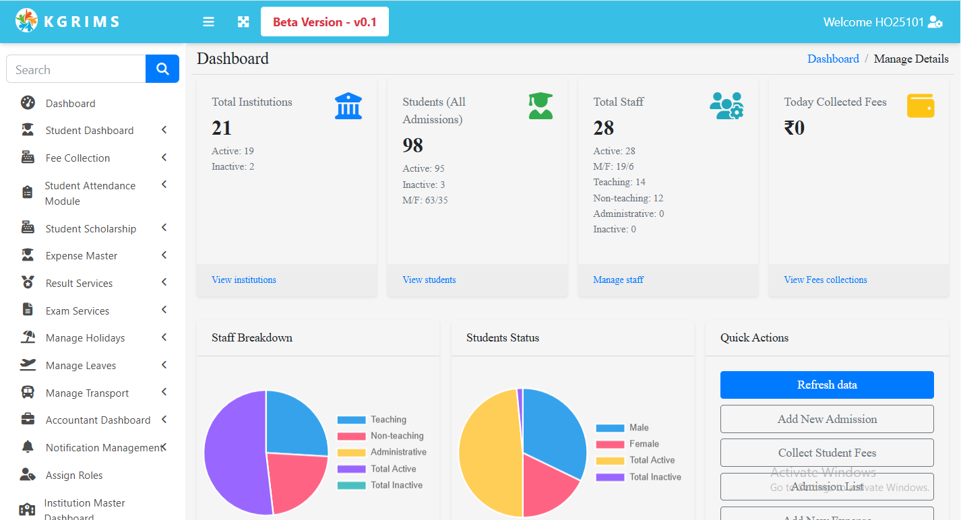Open Assign Roles in the sidebar
The width and height of the screenshot is (961, 520).
[74, 475]
